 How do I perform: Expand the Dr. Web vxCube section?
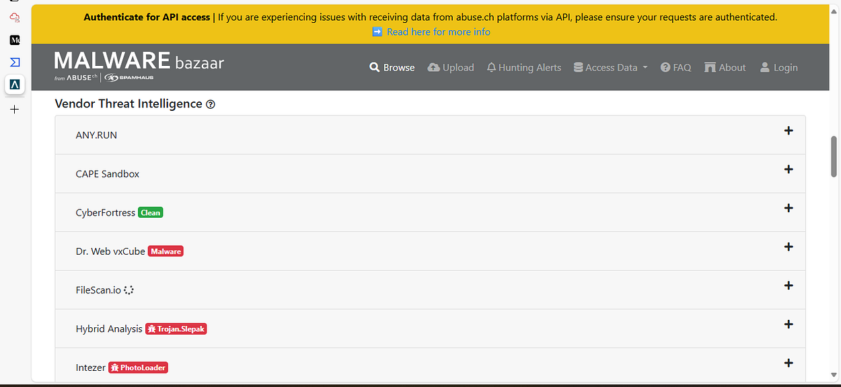789,247
